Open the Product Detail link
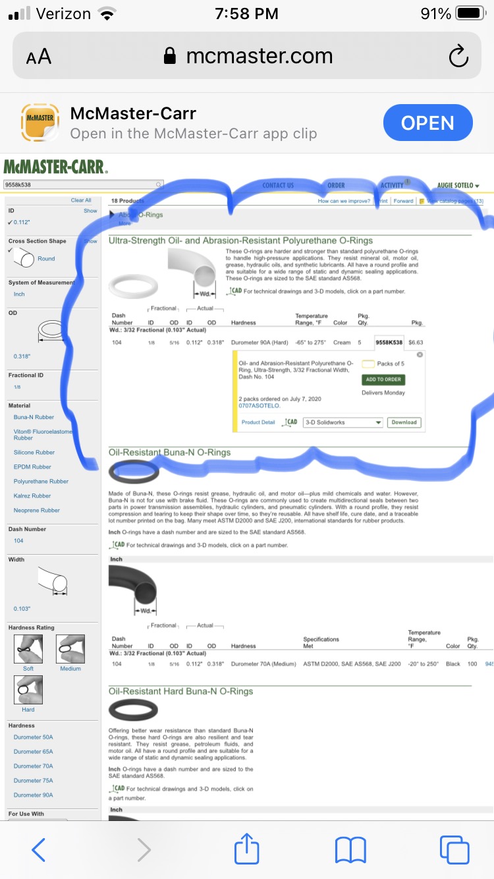The width and height of the screenshot is (494, 879). point(258,422)
